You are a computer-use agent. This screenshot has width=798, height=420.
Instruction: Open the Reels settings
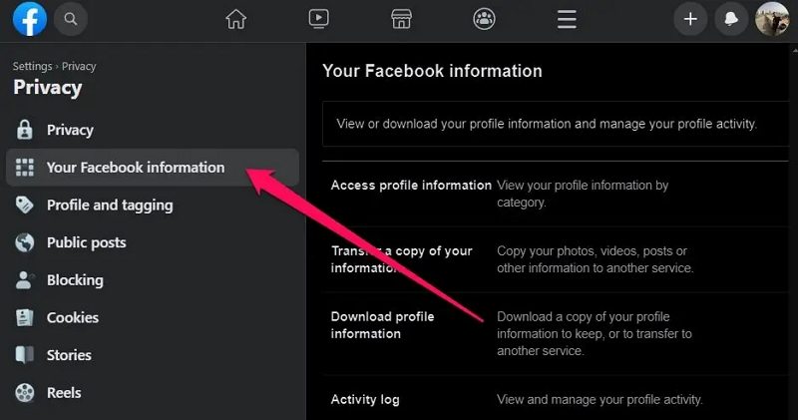pos(64,393)
